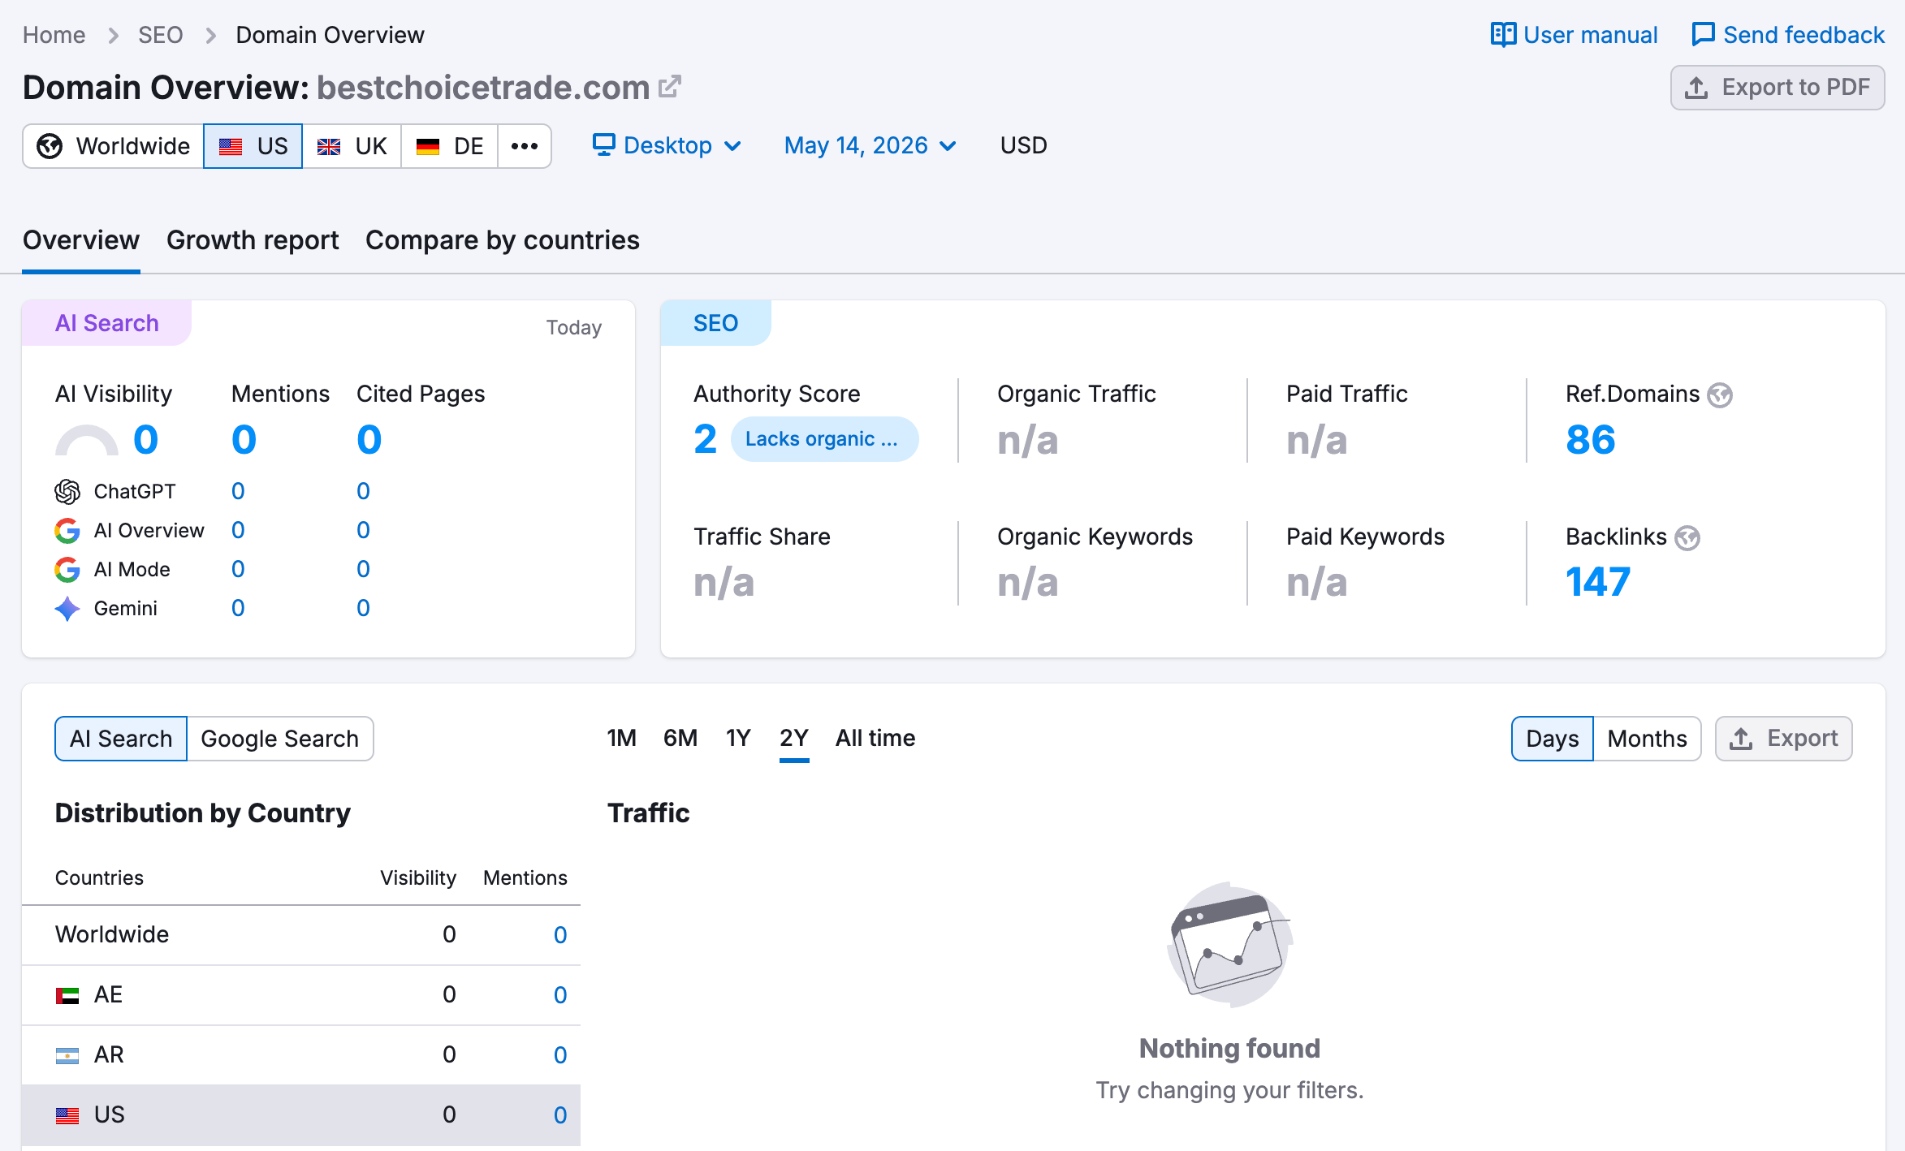Click the US row Mentions value
The width and height of the screenshot is (1905, 1151).
560,1115
